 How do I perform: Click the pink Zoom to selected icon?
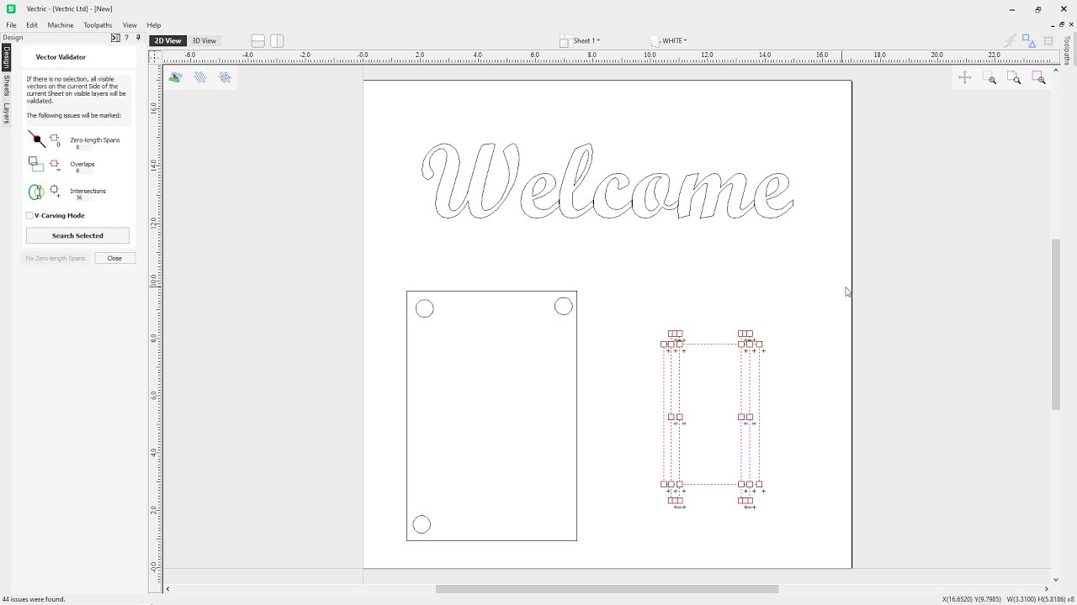tap(1039, 78)
